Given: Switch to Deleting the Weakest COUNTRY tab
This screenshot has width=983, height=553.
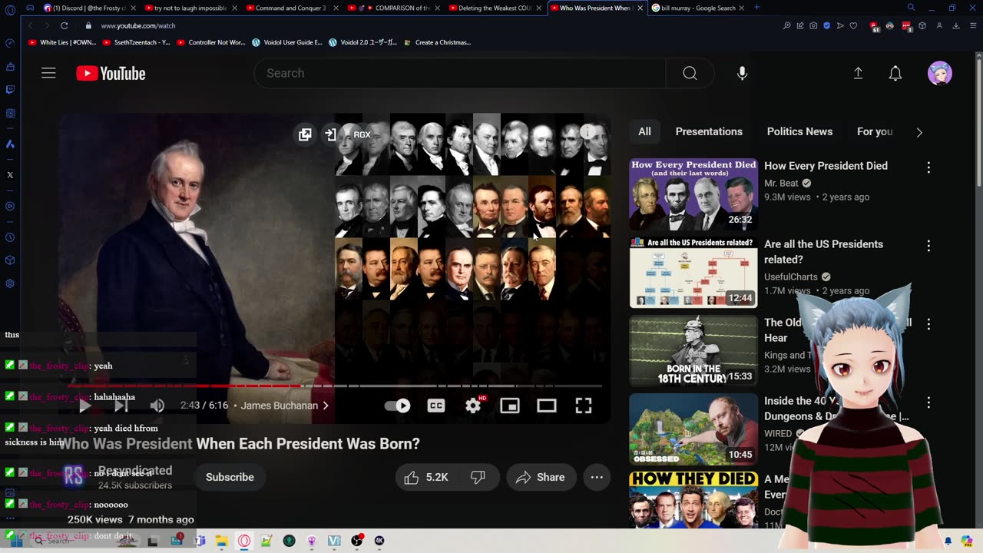Looking at the screenshot, I should tap(495, 8).
